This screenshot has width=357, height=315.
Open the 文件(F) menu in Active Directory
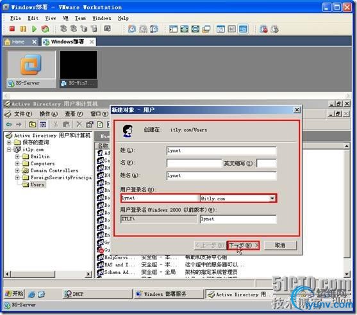pos(23,113)
